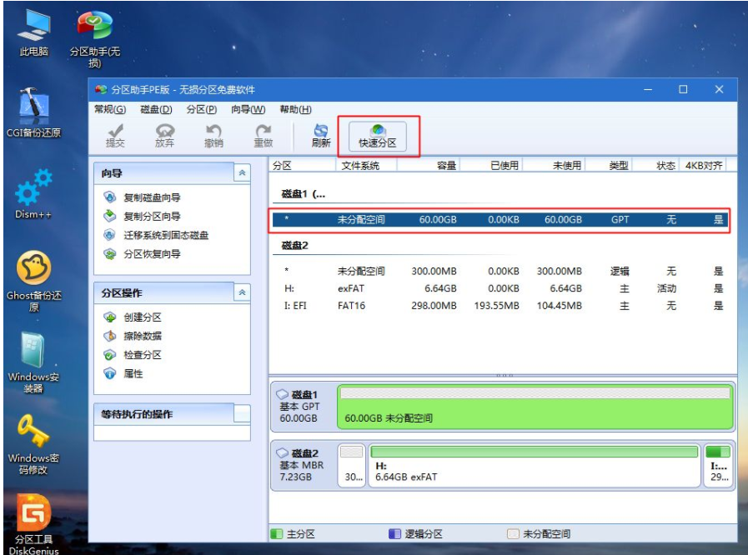This screenshot has height=555, width=748.
Task: Click the 撤销 (Undo) toolbar icon
Action: click(213, 136)
